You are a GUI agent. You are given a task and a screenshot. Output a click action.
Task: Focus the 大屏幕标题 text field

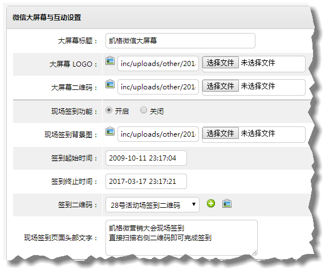tap(180, 40)
